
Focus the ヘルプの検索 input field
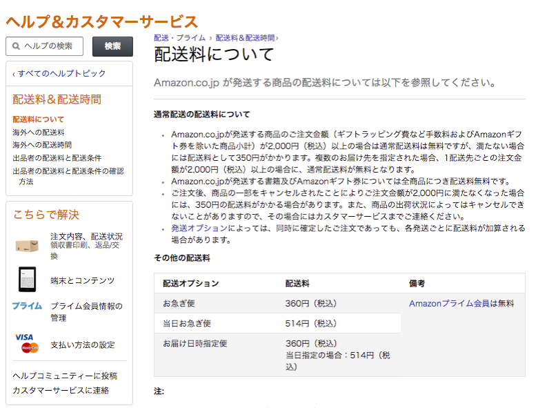pos(44,46)
